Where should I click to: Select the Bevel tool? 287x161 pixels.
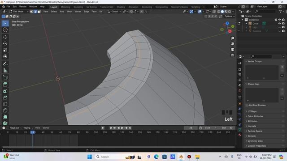tap(5, 97)
